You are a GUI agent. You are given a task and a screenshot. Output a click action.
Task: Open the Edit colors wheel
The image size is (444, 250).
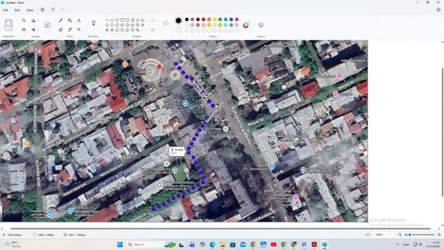pyautogui.click(x=246, y=25)
